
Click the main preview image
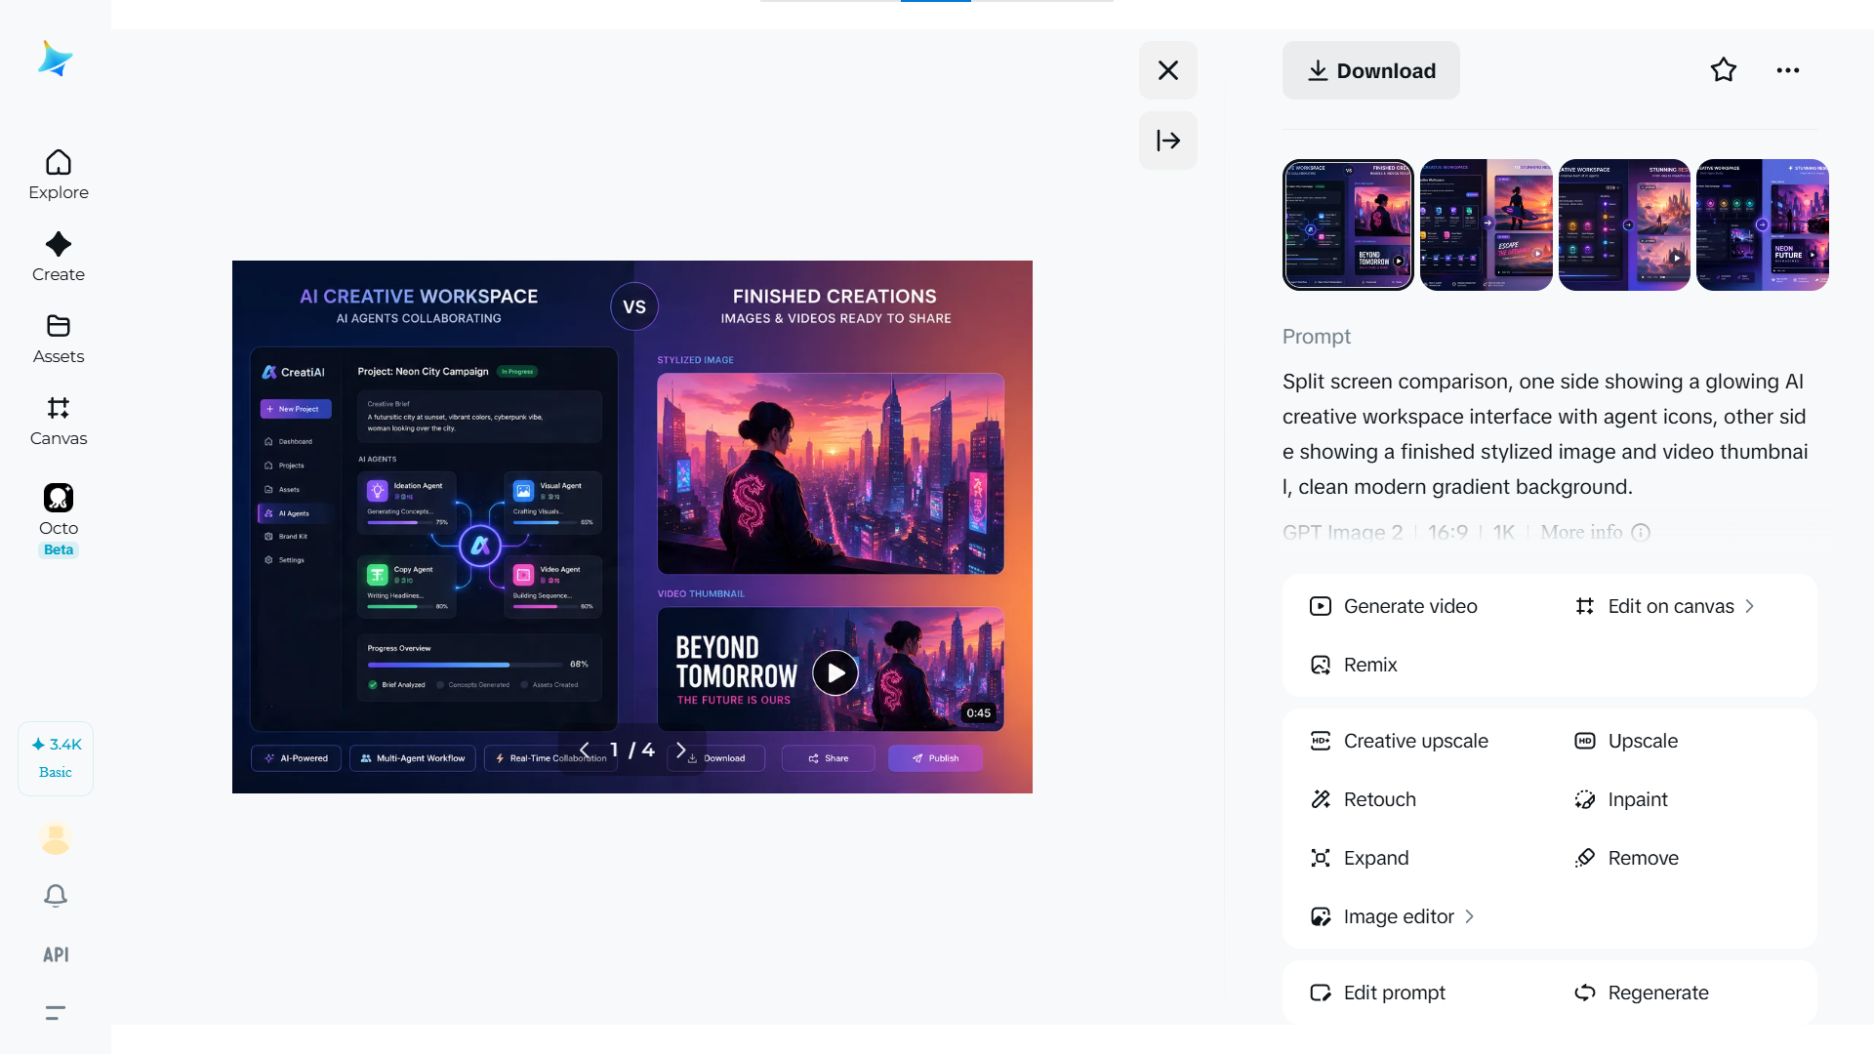pyautogui.click(x=632, y=527)
